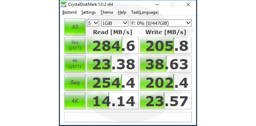The width and height of the screenshot is (256, 126).
Task: Start the 4K Q32T1 test
Action: point(75,64)
